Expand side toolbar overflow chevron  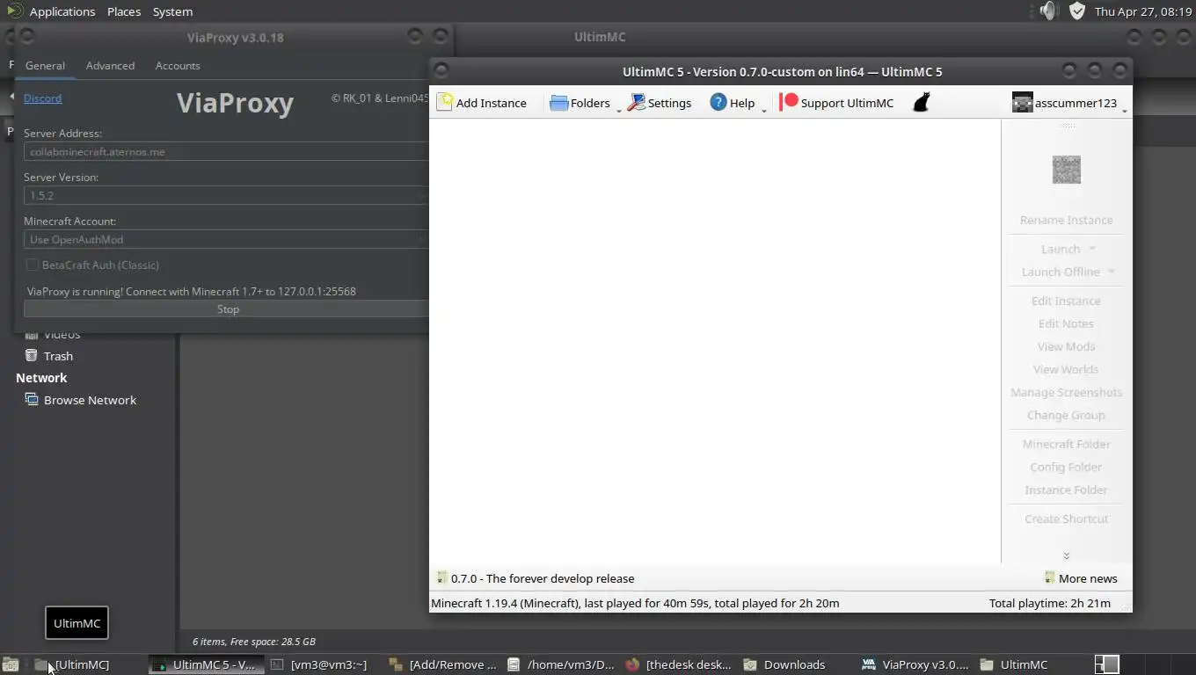1066,555
